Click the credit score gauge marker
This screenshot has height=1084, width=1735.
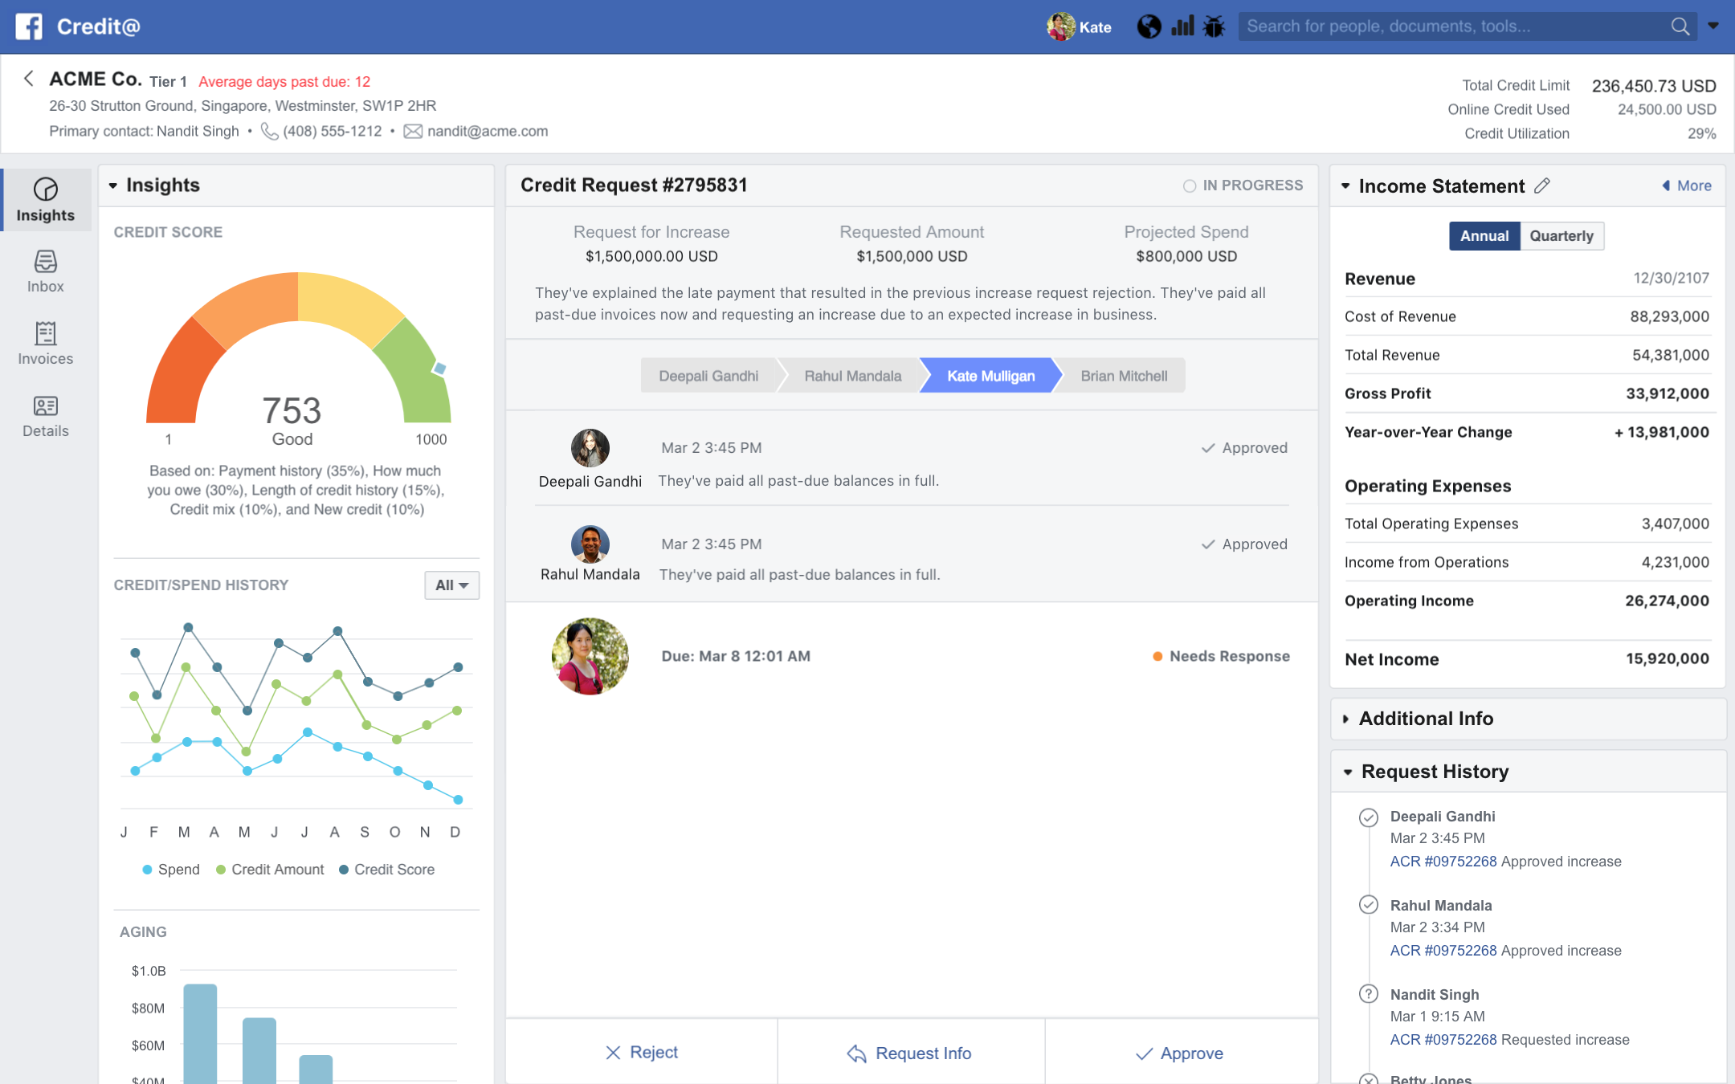tap(439, 369)
